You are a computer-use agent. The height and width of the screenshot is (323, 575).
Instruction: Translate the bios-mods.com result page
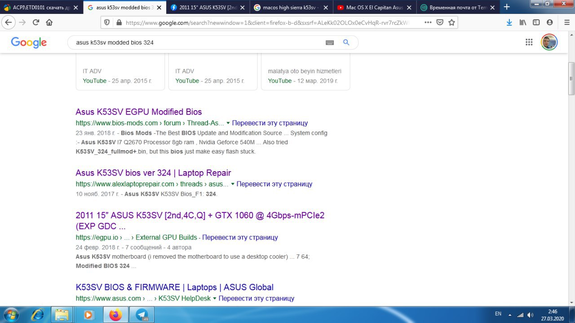(x=270, y=123)
